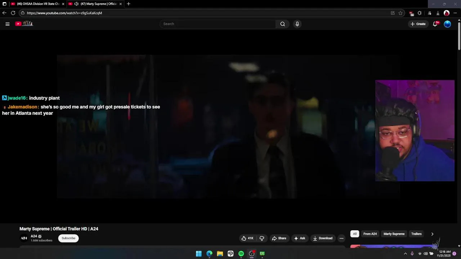Select the From A24 filter chip
The image size is (461, 259).
coord(370,234)
